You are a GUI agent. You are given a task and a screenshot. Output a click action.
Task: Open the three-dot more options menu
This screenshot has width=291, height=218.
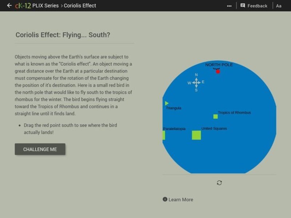pyautogui.click(x=229, y=5)
